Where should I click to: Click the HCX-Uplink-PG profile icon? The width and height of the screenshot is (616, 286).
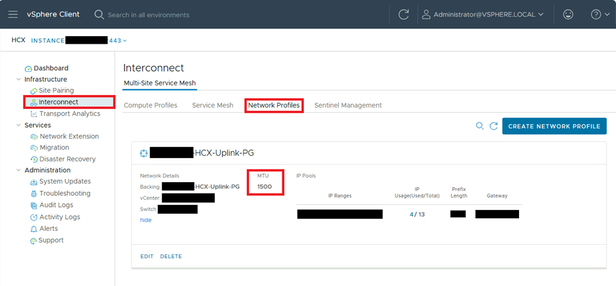[143, 153]
